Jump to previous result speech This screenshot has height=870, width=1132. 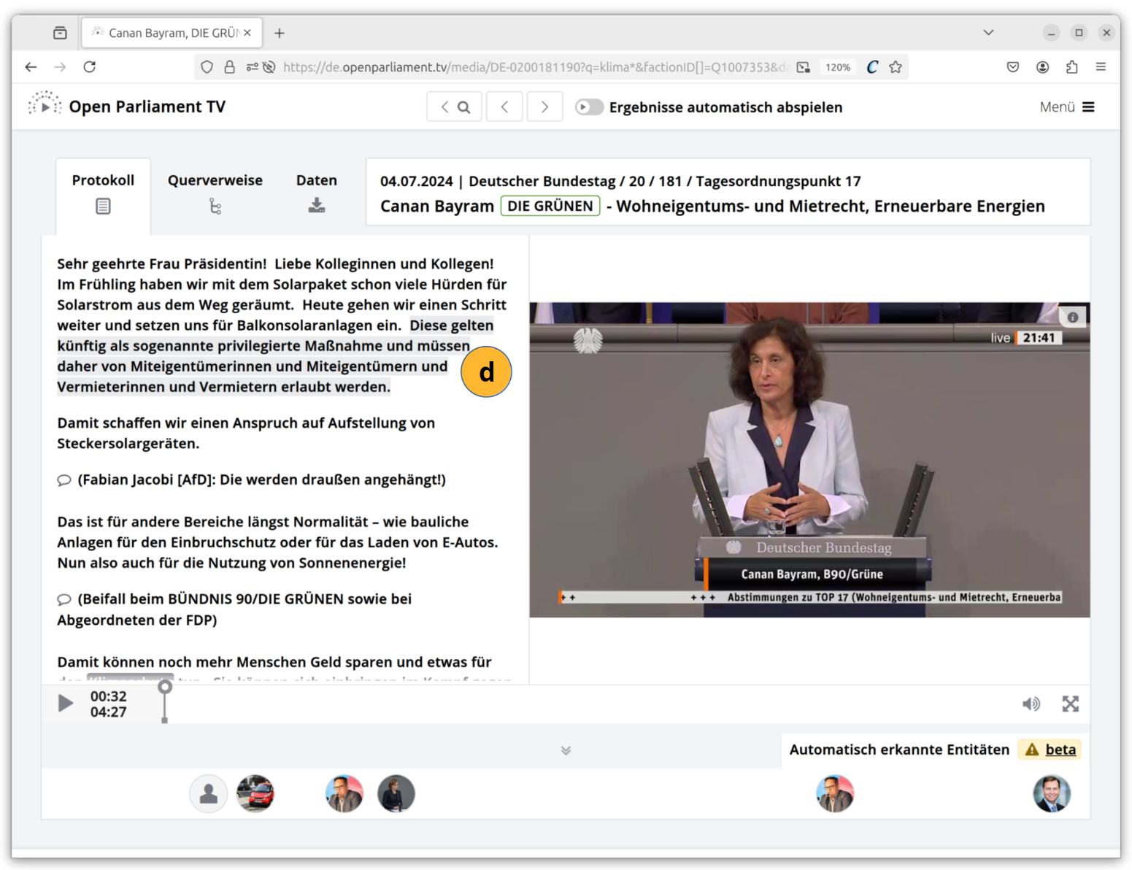[504, 107]
